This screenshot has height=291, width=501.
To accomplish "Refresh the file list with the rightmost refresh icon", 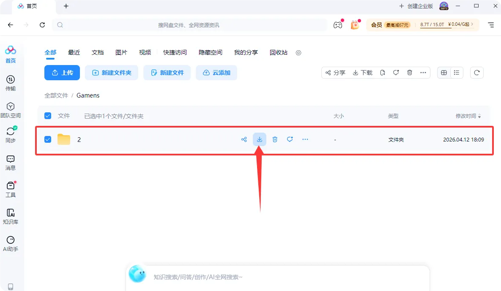I will (x=477, y=72).
